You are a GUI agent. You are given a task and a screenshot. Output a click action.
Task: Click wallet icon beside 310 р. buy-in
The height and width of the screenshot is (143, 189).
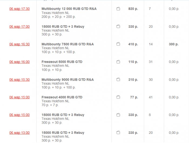tap(118, 80)
